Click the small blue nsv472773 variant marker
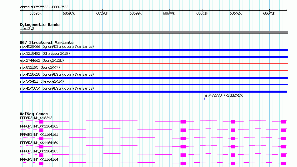Image resolution: width=297 pixels, height=167 pixels. 204,99
